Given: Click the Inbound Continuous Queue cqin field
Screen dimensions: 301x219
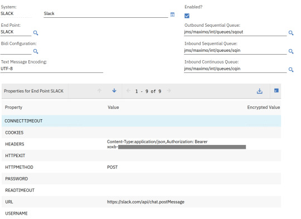Looking at the screenshot, I should tap(235, 69).
